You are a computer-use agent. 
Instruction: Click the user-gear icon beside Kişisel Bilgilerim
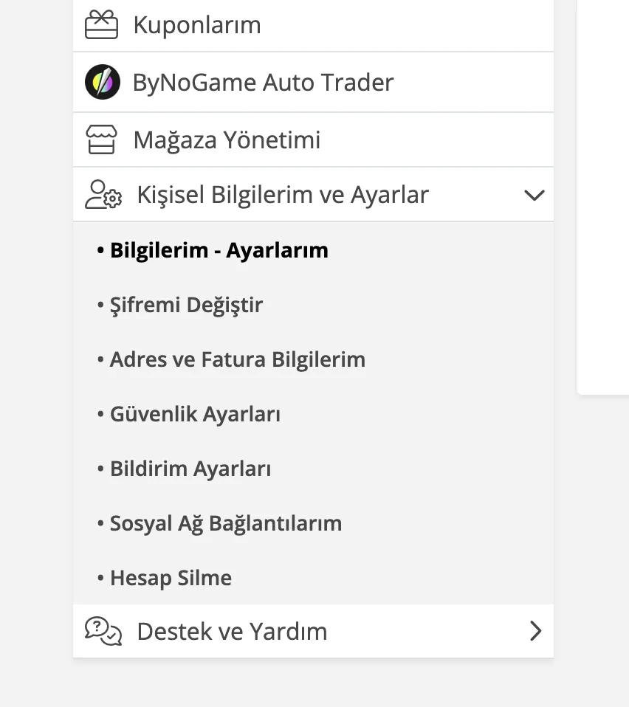coord(103,195)
